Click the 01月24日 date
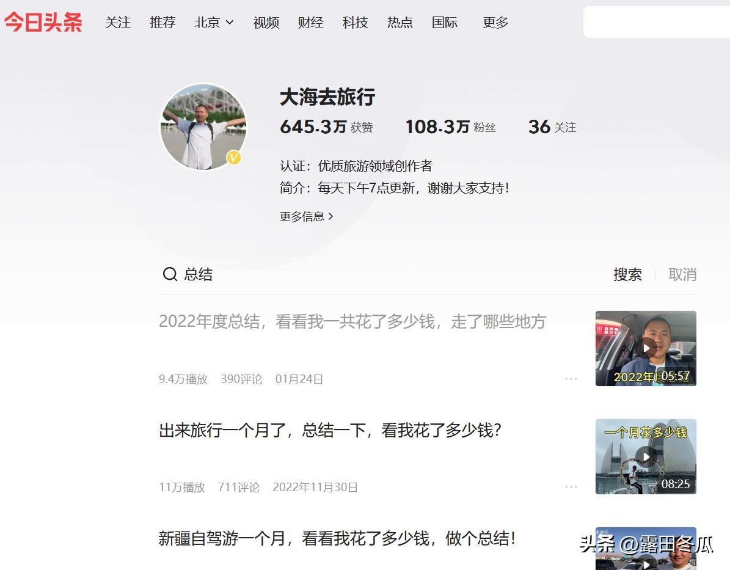The width and height of the screenshot is (730, 570). click(299, 379)
